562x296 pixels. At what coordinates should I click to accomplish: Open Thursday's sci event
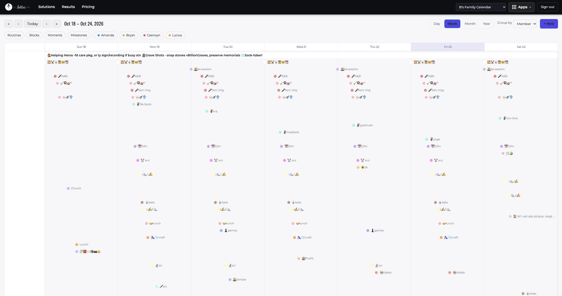point(377,265)
